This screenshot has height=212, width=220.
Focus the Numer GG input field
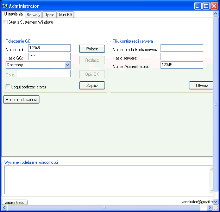tap(49, 48)
